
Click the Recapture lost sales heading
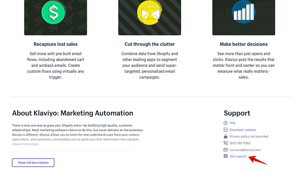click(55, 44)
